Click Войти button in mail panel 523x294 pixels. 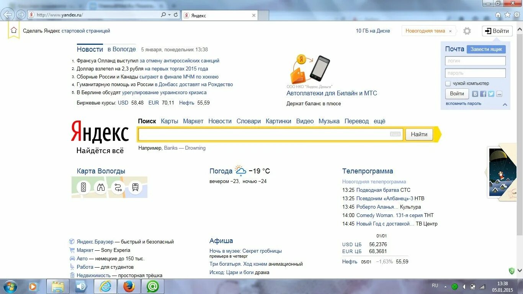457,93
